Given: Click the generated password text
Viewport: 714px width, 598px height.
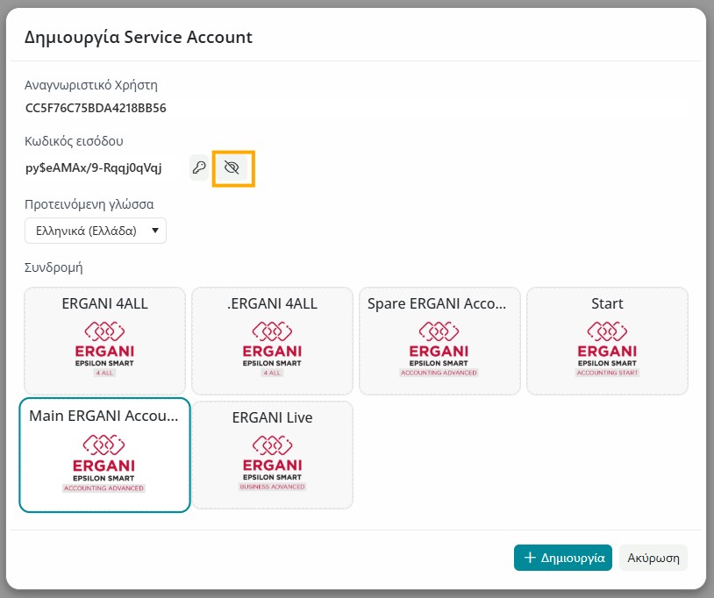Looking at the screenshot, I should pos(94,167).
